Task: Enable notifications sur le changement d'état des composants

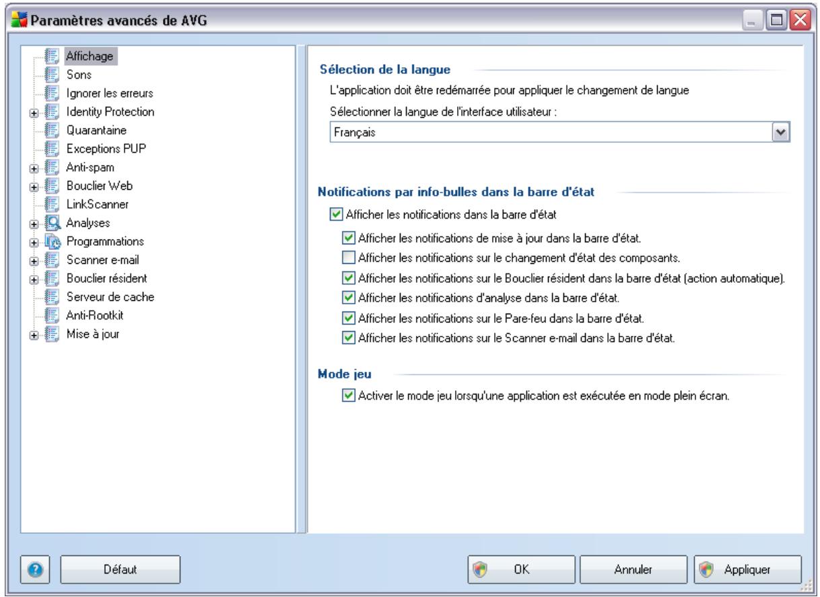Action: click(x=348, y=257)
